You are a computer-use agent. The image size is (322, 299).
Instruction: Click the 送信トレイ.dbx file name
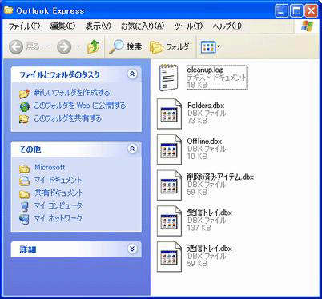[210, 248]
